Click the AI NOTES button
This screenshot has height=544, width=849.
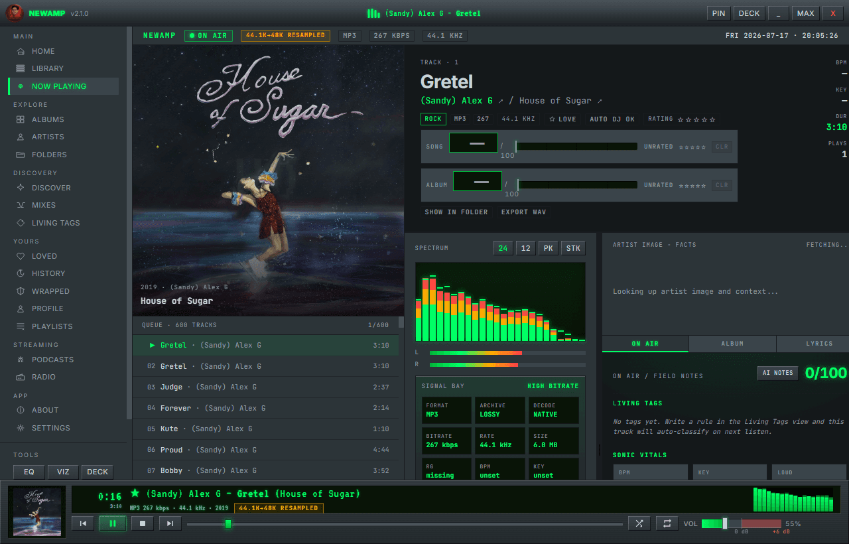pyautogui.click(x=777, y=373)
